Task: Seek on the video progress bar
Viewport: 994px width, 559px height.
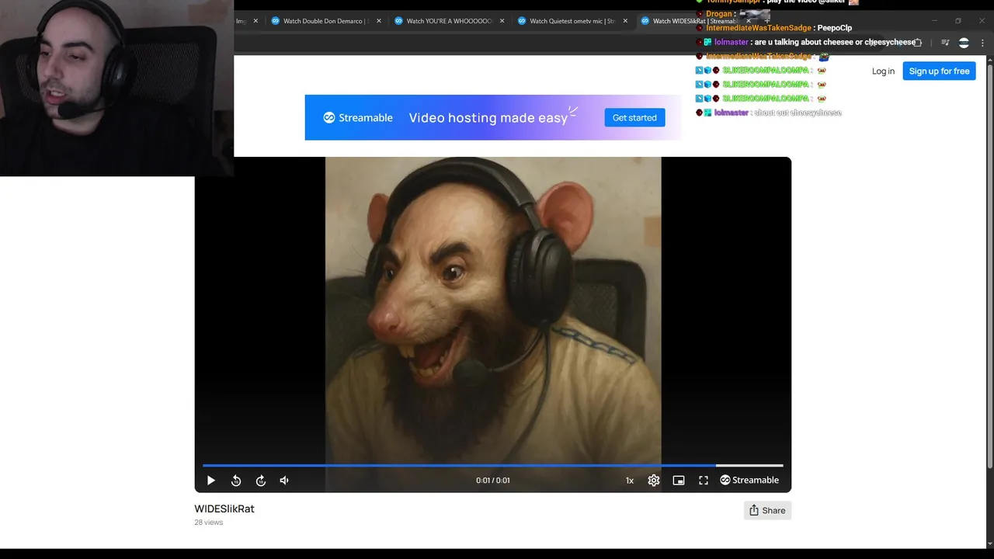Action: pyautogui.click(x=492, y=466)
